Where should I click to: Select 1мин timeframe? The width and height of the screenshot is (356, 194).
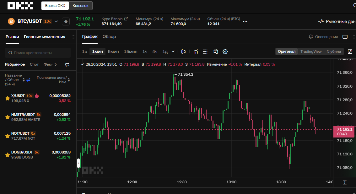click(97, 52)
